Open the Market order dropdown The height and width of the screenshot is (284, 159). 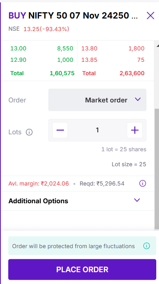click(97, 100)
